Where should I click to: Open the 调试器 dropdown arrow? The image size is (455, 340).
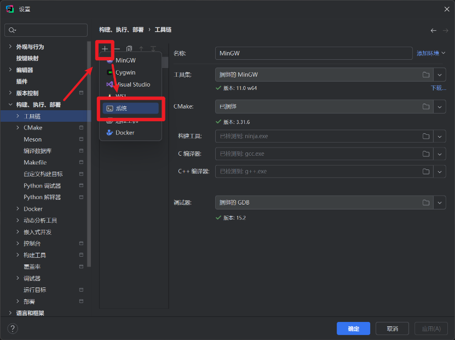(440, 202)
